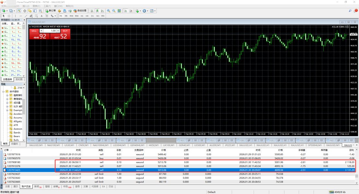Click the zoom in magnifier icon
This screenshot has width=359, height=194.
pos(109,11)
